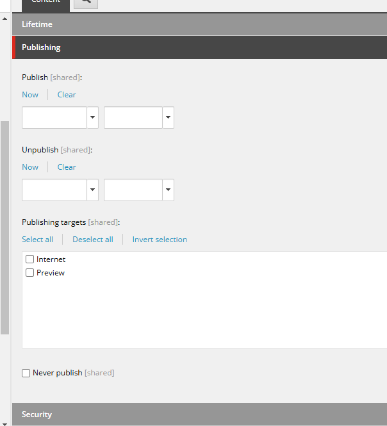Select all publishing targets

click(x=38, y=240)
